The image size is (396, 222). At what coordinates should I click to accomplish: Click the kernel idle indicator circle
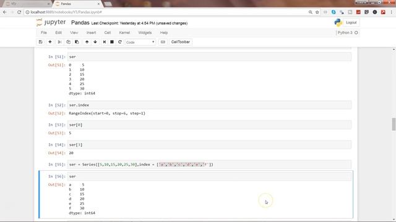point(356,33)
